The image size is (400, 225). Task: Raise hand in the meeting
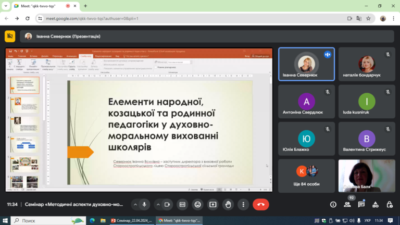tap(228, 205)
